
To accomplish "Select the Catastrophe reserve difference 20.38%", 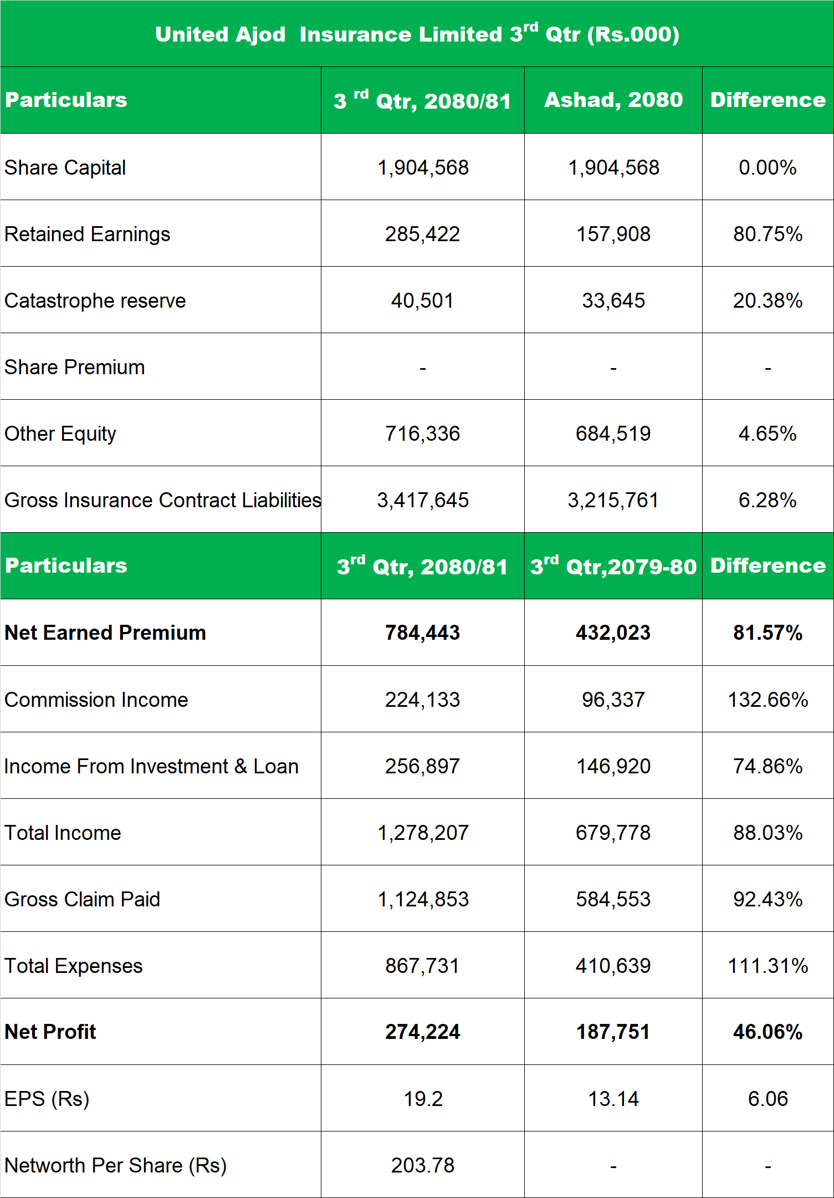I will point(768,300).
